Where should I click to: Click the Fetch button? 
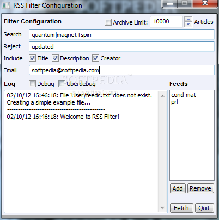(181, 208)
